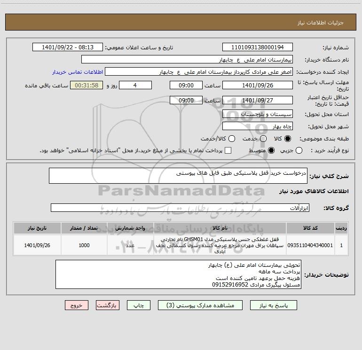Click the response deadline time field 09:00
Screen dimensions: 362x350
tap(186, 85)
